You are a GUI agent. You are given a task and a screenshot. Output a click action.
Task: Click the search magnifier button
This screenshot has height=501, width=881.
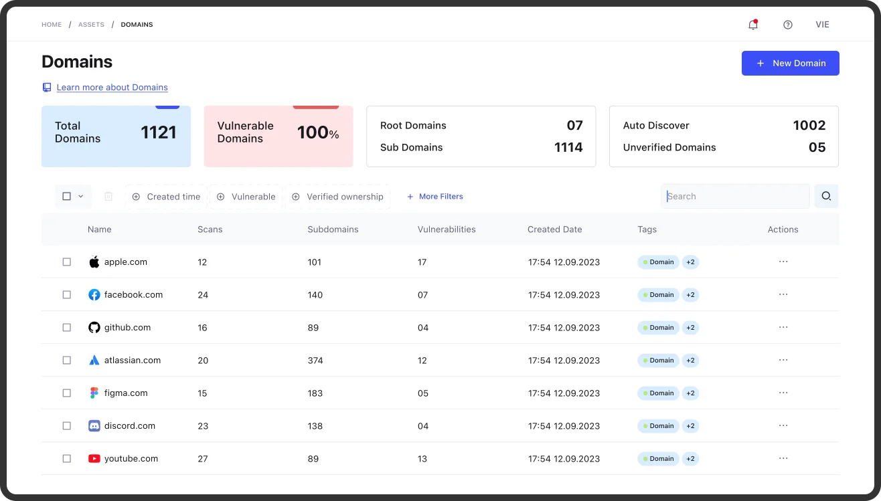(x=826, y=196)
